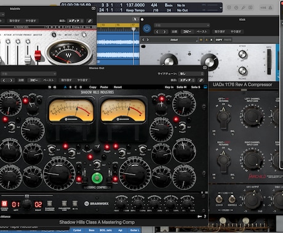This screenshot has height=233, width=283.
Task: Click next preset arrow in Stereo Out window
Action: tap(11, 80)
